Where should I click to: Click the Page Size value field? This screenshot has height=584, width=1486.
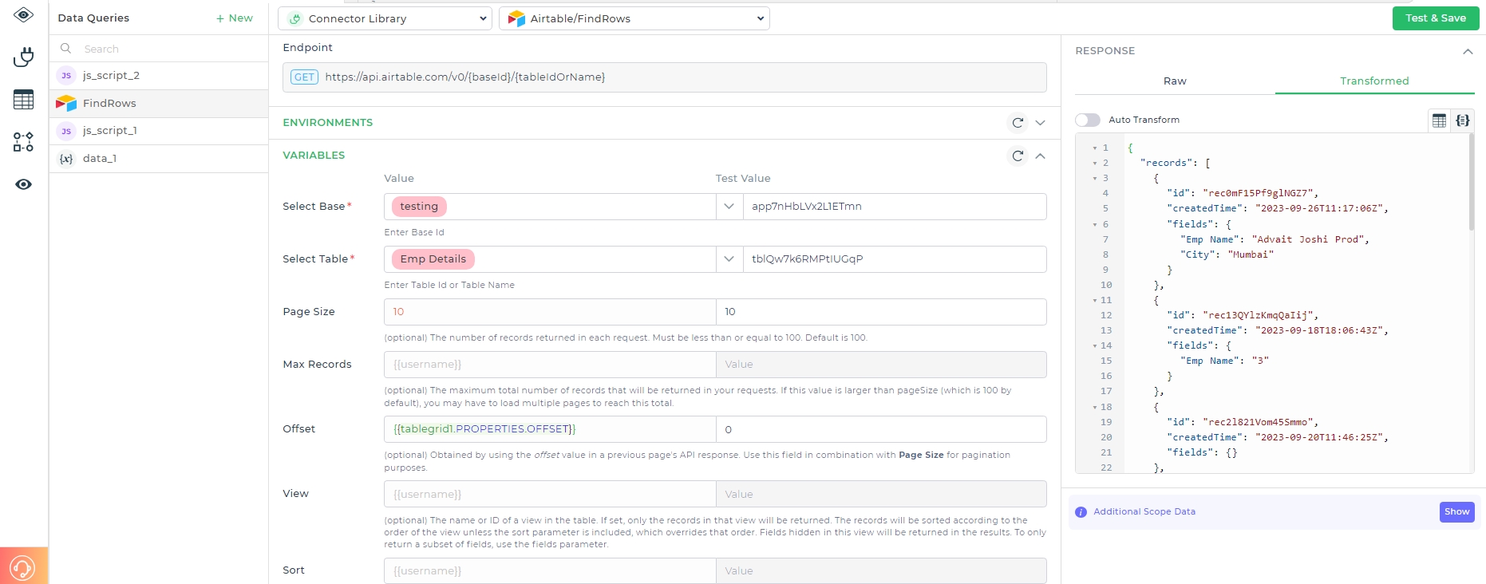pyautogui.click(x=550, y=312)
